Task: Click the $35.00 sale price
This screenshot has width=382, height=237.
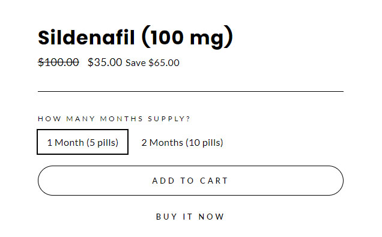Action: [x=105, y=62]
